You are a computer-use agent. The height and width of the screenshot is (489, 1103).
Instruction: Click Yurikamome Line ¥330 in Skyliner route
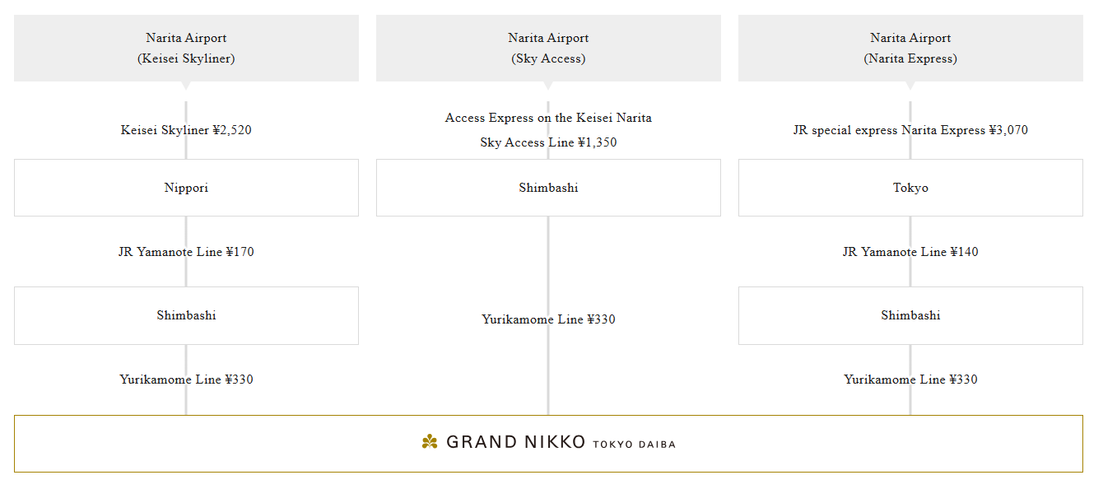pos(186,380)
